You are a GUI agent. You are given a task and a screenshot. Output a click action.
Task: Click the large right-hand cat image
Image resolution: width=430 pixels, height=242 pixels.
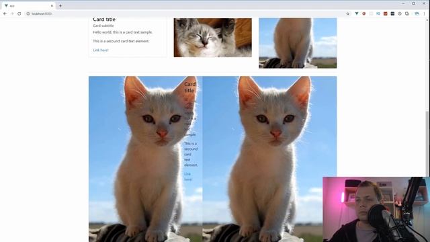click(x=269, y=159)
